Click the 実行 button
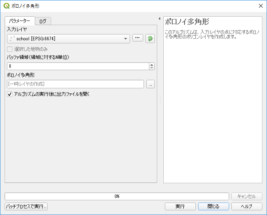Screen dimensions: 267x215 (180, 206)
